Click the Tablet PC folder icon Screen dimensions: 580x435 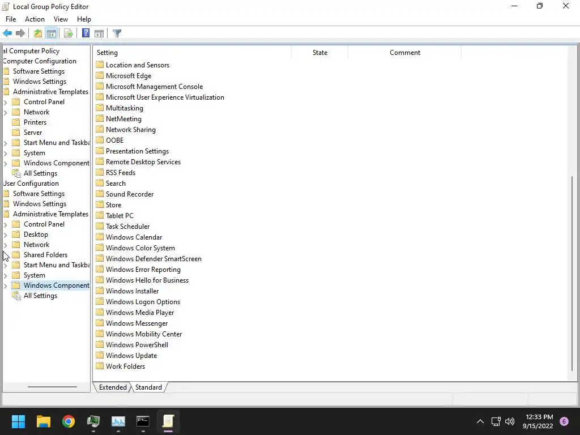coord(100,215)
